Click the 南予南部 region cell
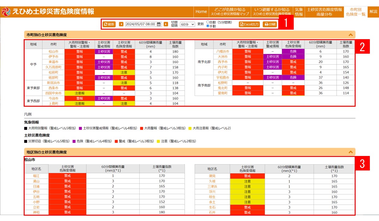The image size is (379, 221). pyautogui.click(x=204, y=85)
